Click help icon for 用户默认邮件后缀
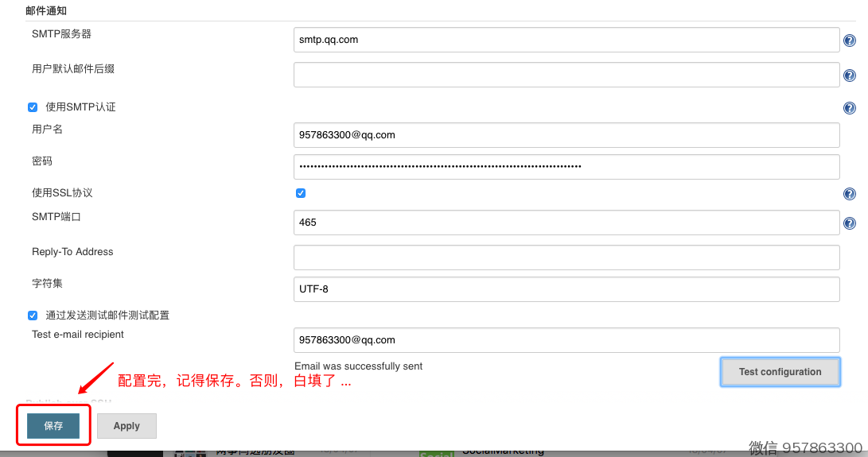Image resolution: width=868 pixels, height=457 pixels. tap(850, 76)
